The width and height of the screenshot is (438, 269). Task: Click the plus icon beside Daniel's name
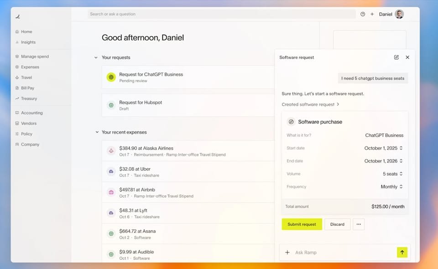(372, 14)
